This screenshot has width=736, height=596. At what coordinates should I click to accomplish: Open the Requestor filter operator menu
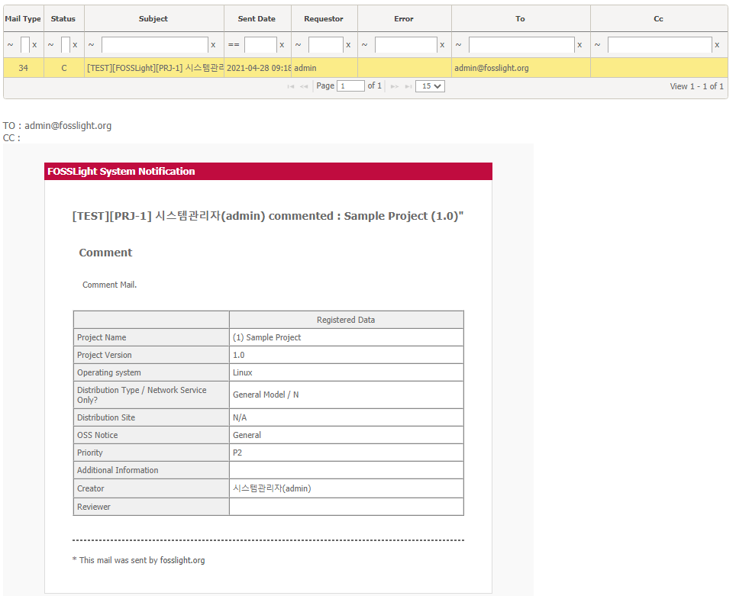click(298, 45)
